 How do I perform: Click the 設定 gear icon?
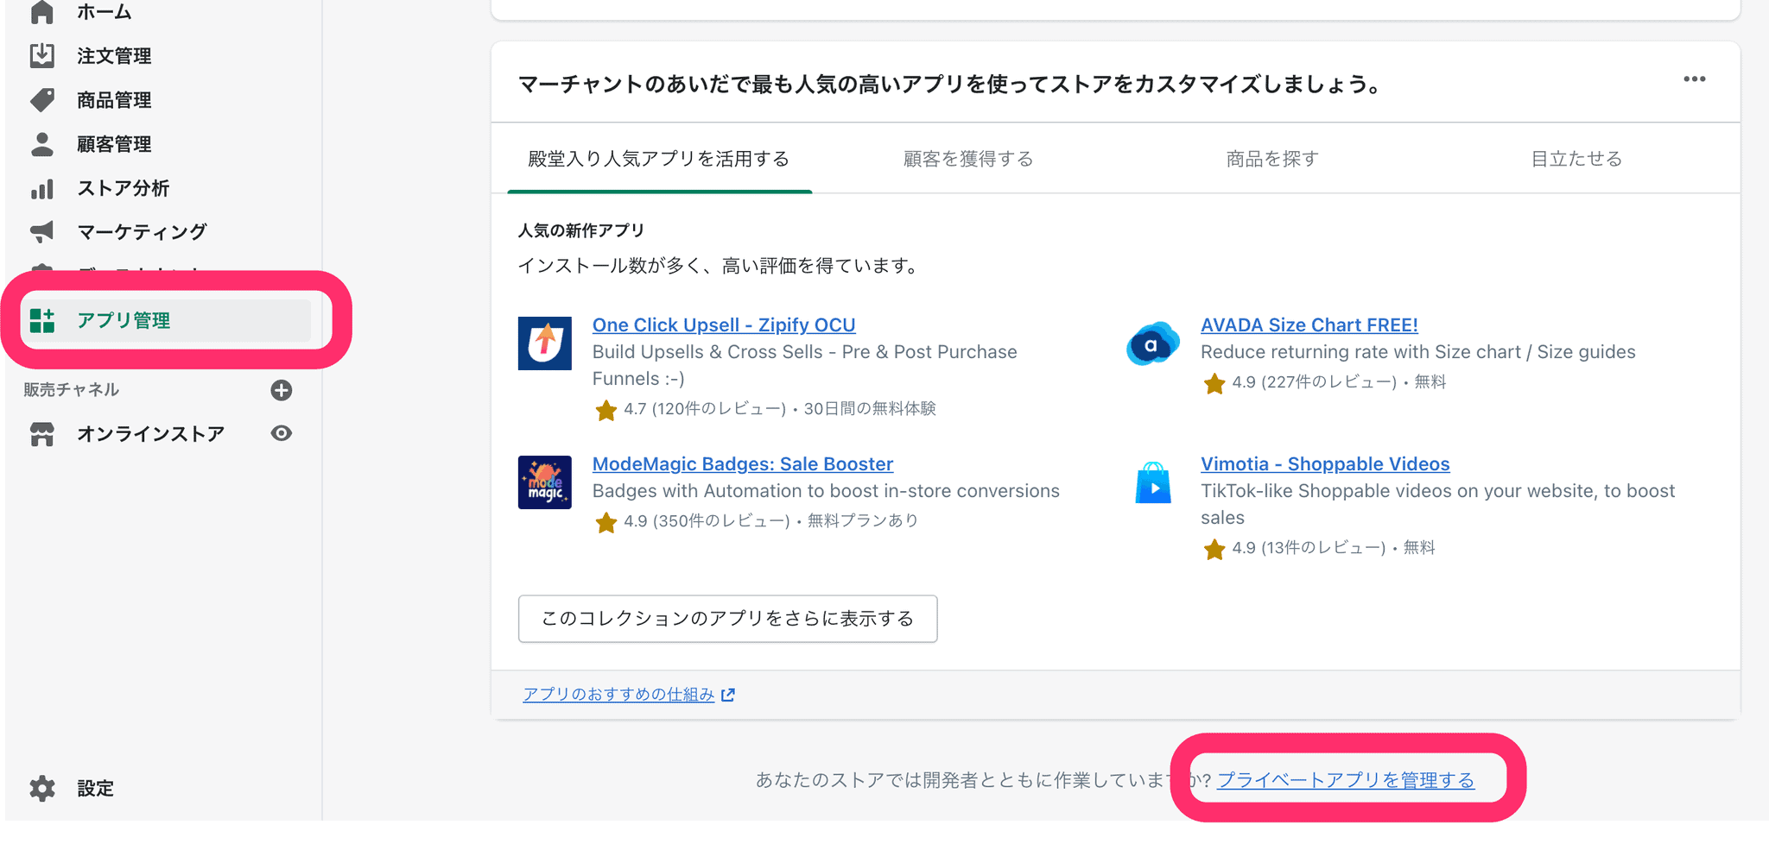41,788
